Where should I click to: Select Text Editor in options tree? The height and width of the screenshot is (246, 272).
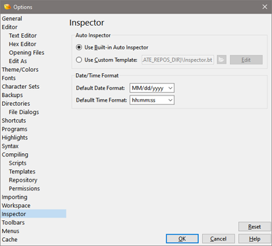click(x=22, y=35)
